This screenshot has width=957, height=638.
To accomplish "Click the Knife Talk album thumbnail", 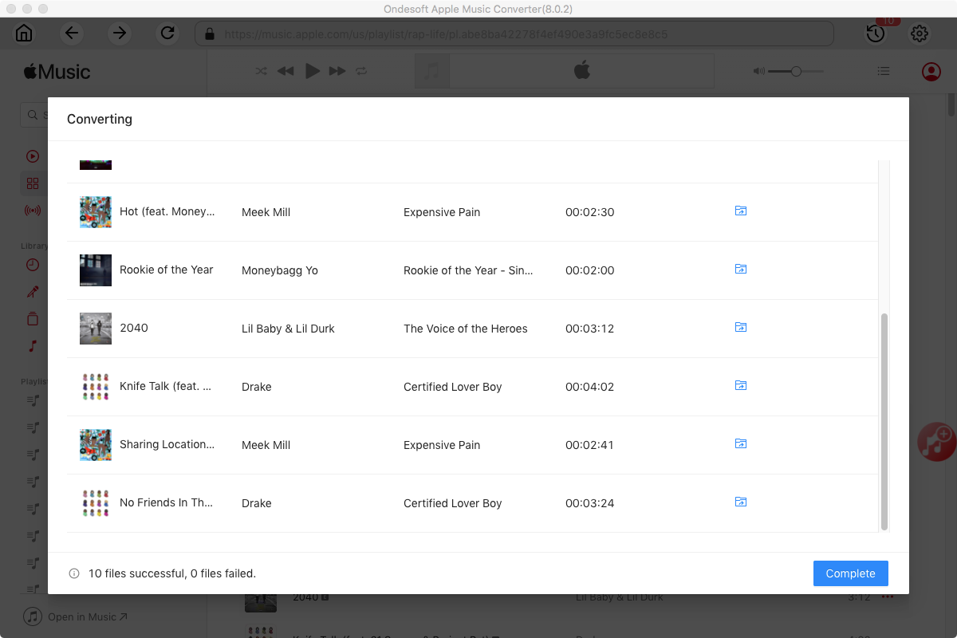I will coord(96,387).
